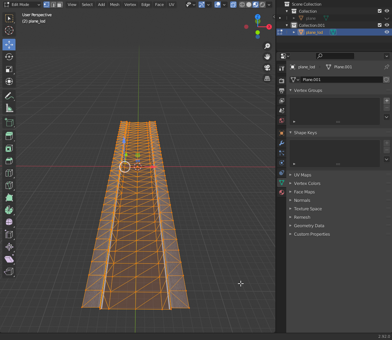Select the Annotate pencil tool
Image resolution: width=392 pixels, height=340 pixels.
click(9, 95)
